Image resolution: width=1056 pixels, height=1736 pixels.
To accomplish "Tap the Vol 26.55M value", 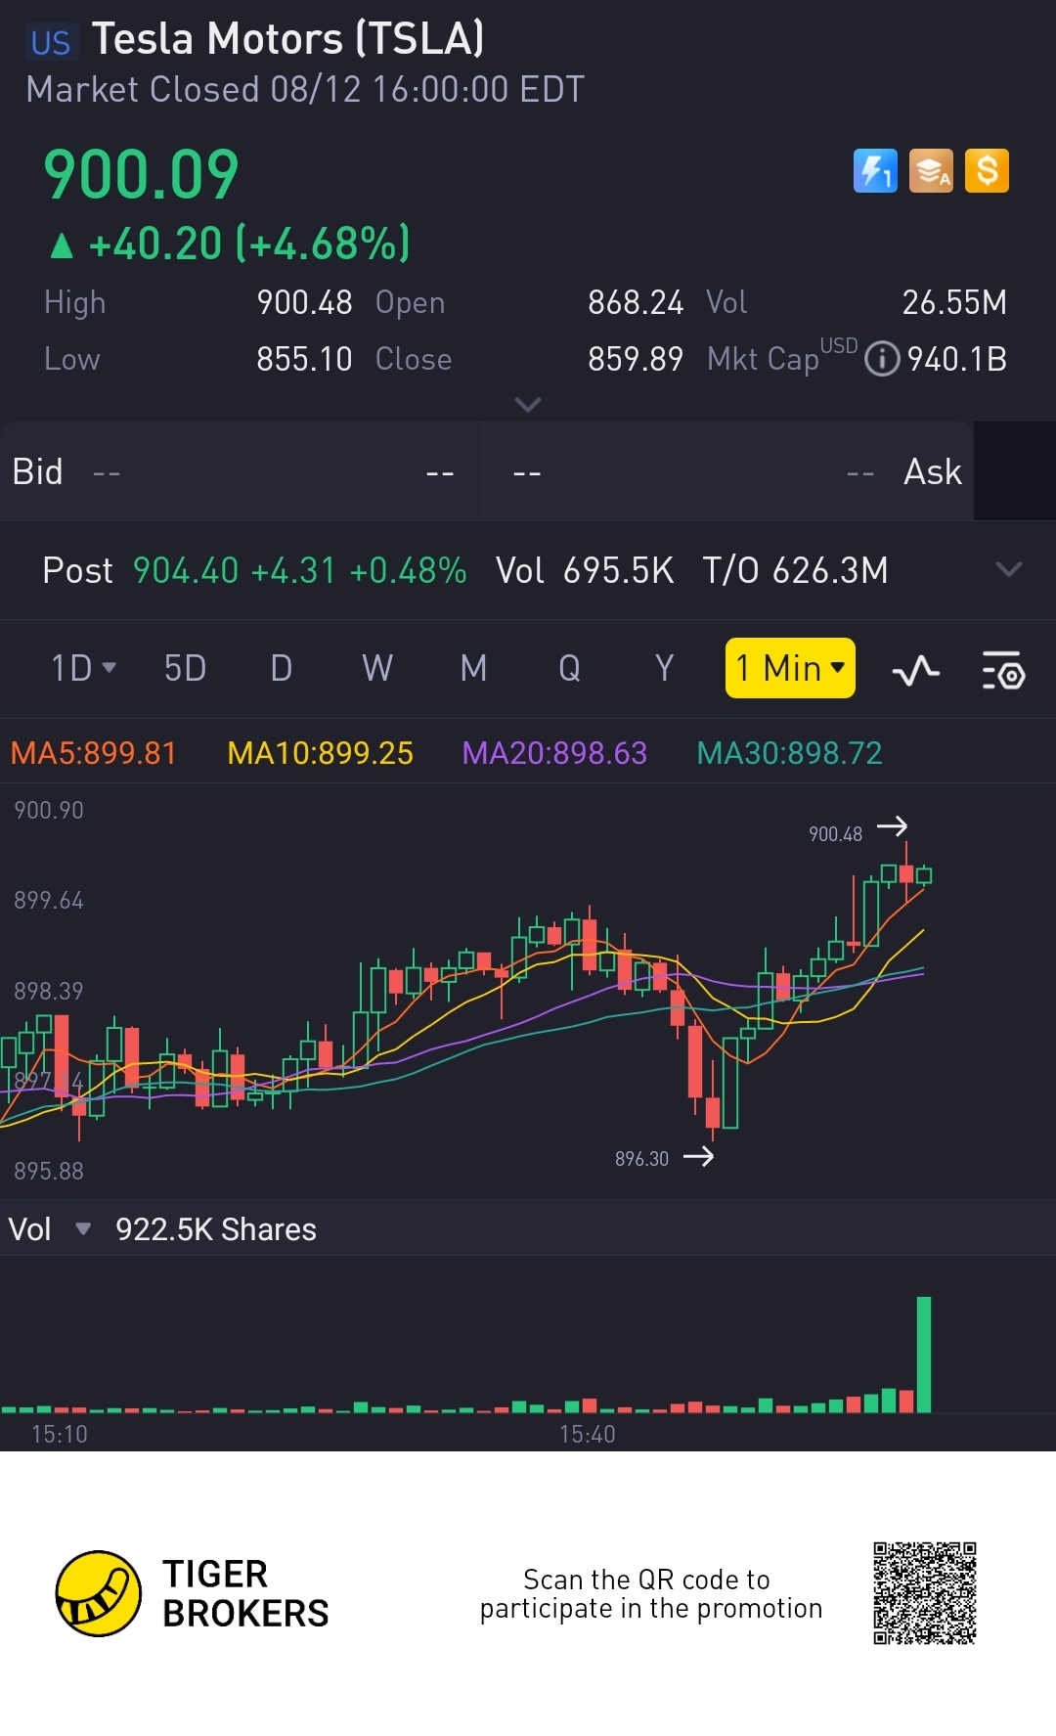I will click(x=953, y=302).
